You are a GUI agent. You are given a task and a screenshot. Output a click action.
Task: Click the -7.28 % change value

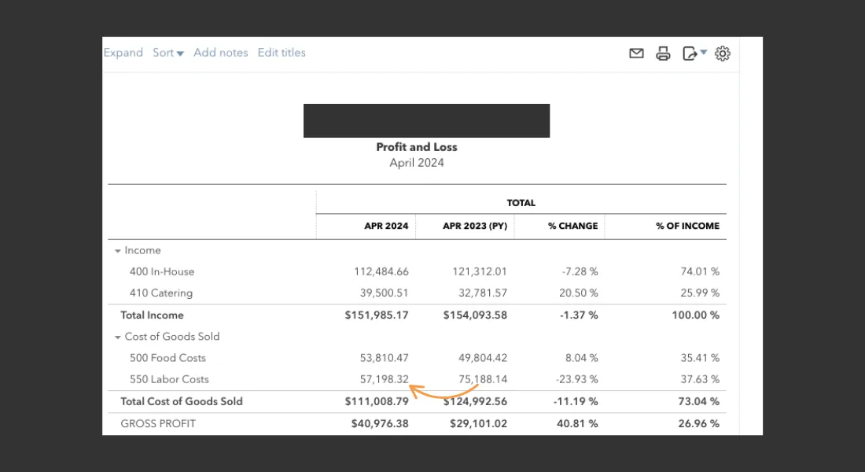coord(580,271)
